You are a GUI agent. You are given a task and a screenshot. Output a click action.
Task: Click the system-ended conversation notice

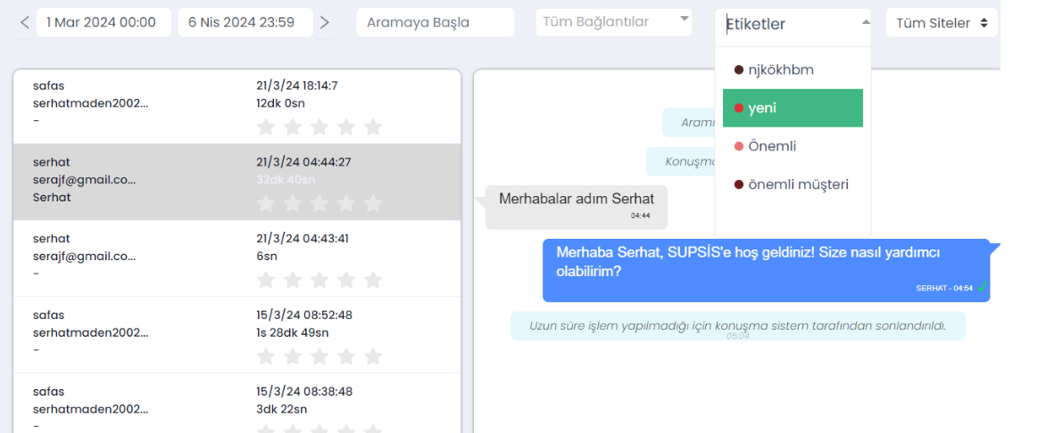coord(737,326)
